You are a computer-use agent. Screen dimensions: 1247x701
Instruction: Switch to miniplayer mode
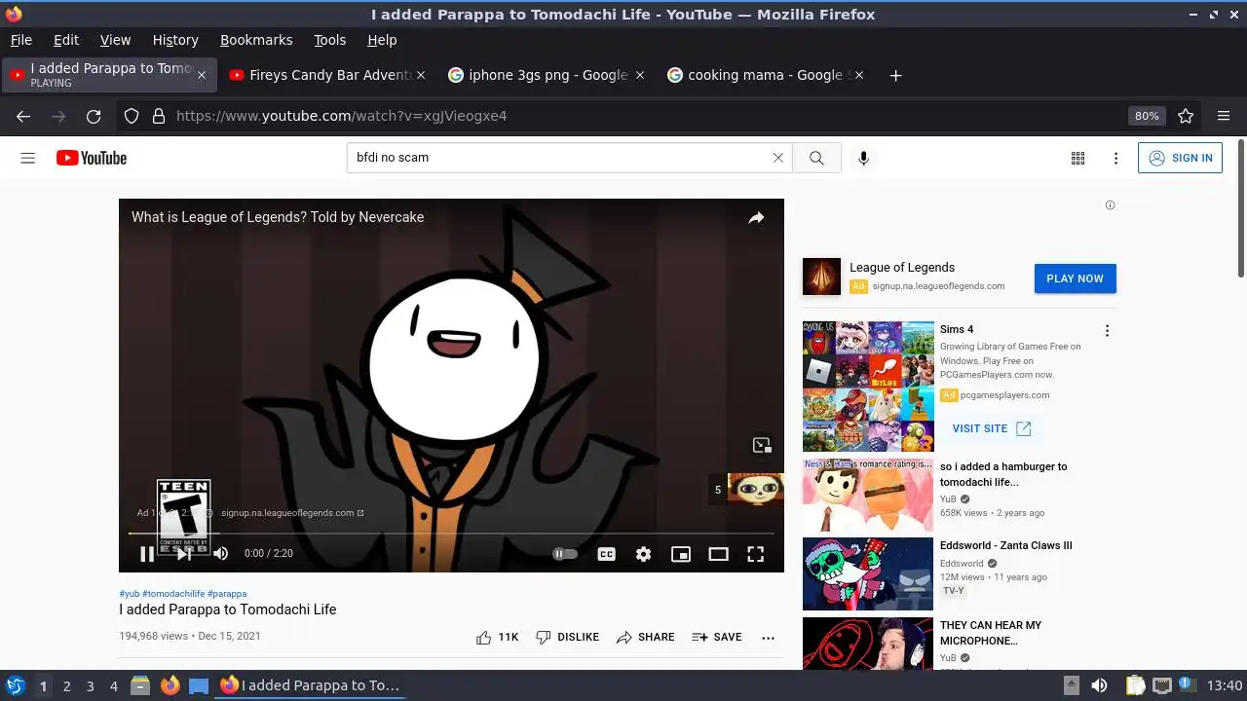681,554
